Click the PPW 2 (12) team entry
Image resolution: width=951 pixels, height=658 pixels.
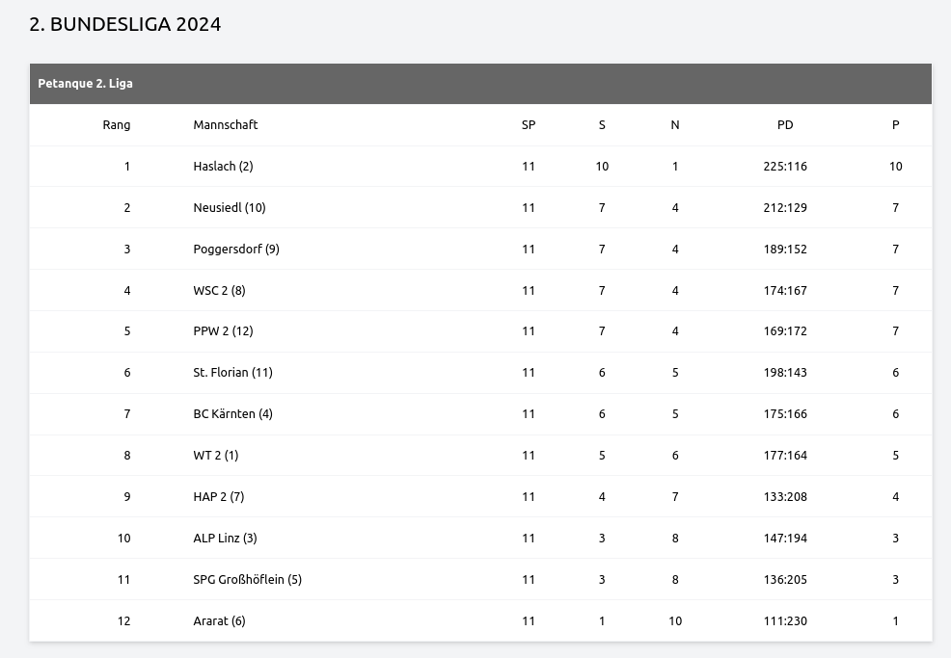[x=223, y=330]
